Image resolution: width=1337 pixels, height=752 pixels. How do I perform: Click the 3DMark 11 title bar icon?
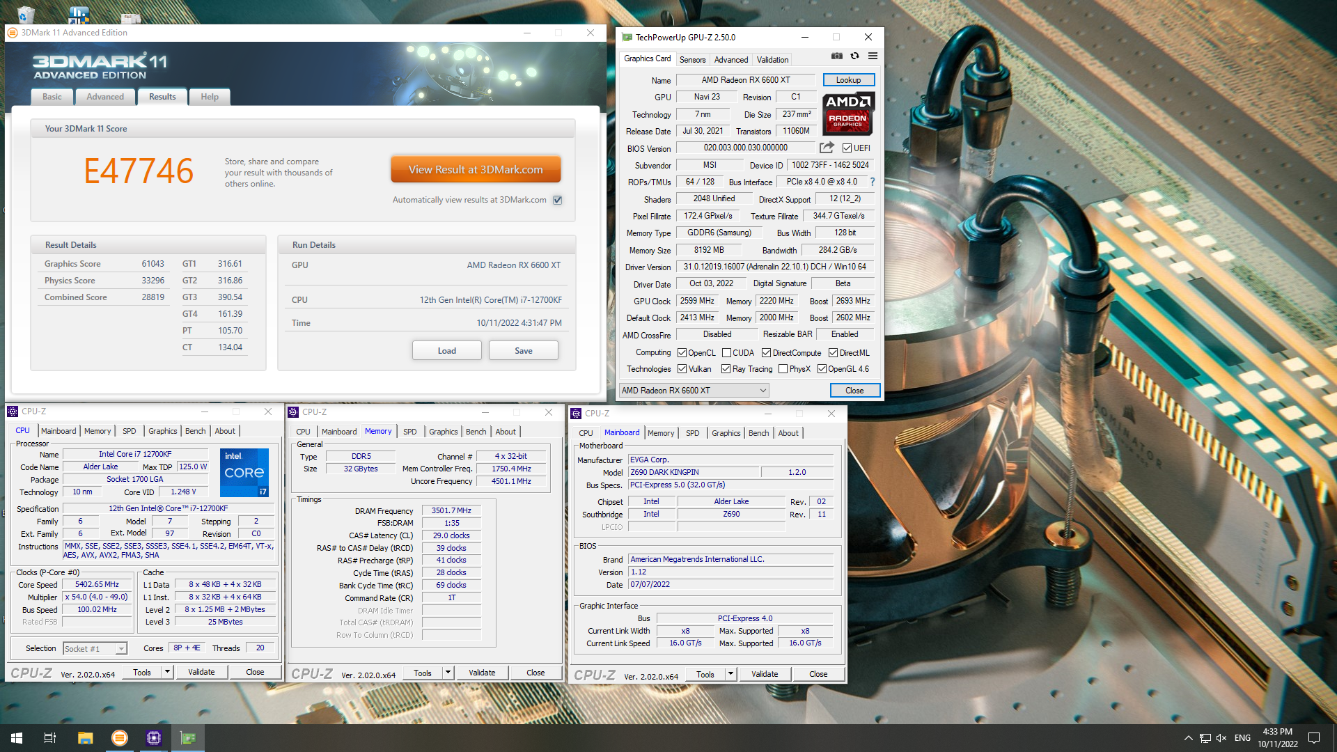tap(13, 33)
